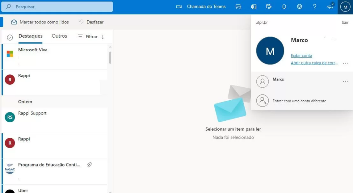Screen dimensions: 353x193
Task: Click the message list scrollbar thumb
Action: click(x=110, y=58)
